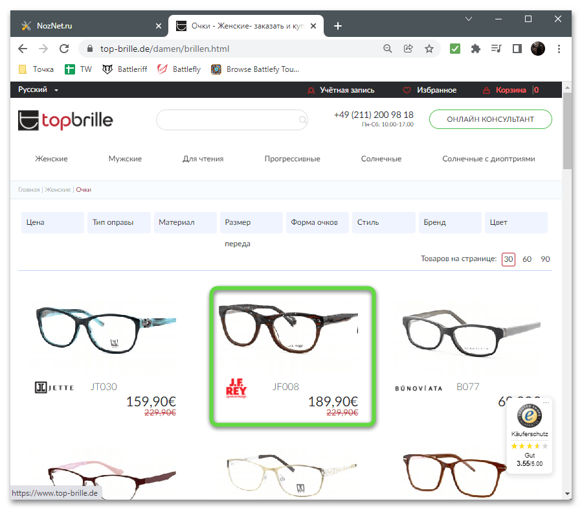Open the media control playlist icon

click(x=497, y=49)
